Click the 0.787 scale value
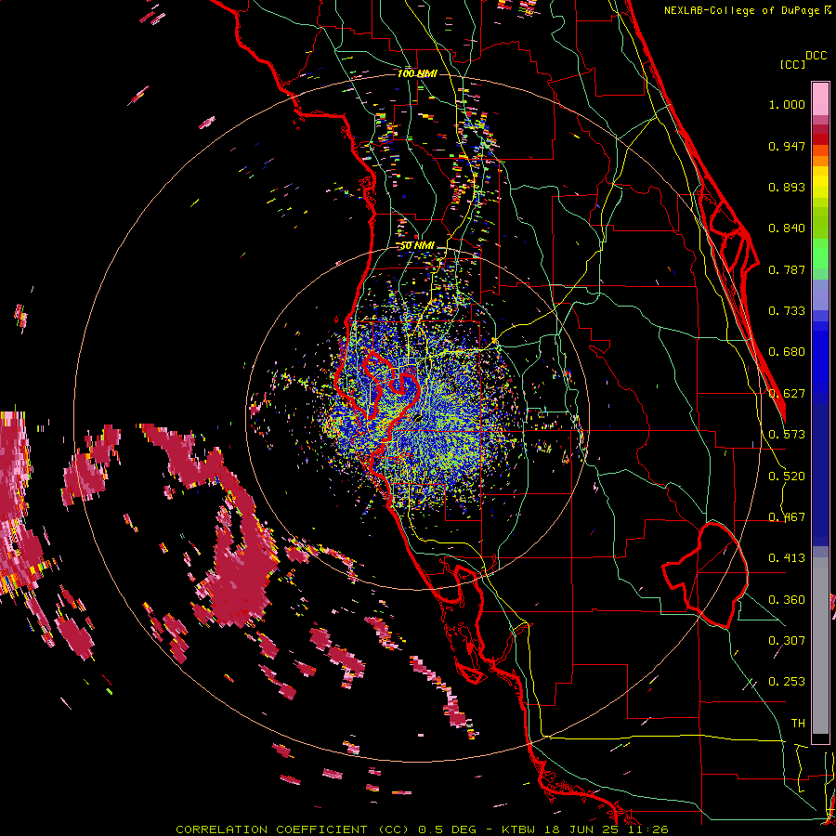Screen dimensions: 836x836 (787, 269)
